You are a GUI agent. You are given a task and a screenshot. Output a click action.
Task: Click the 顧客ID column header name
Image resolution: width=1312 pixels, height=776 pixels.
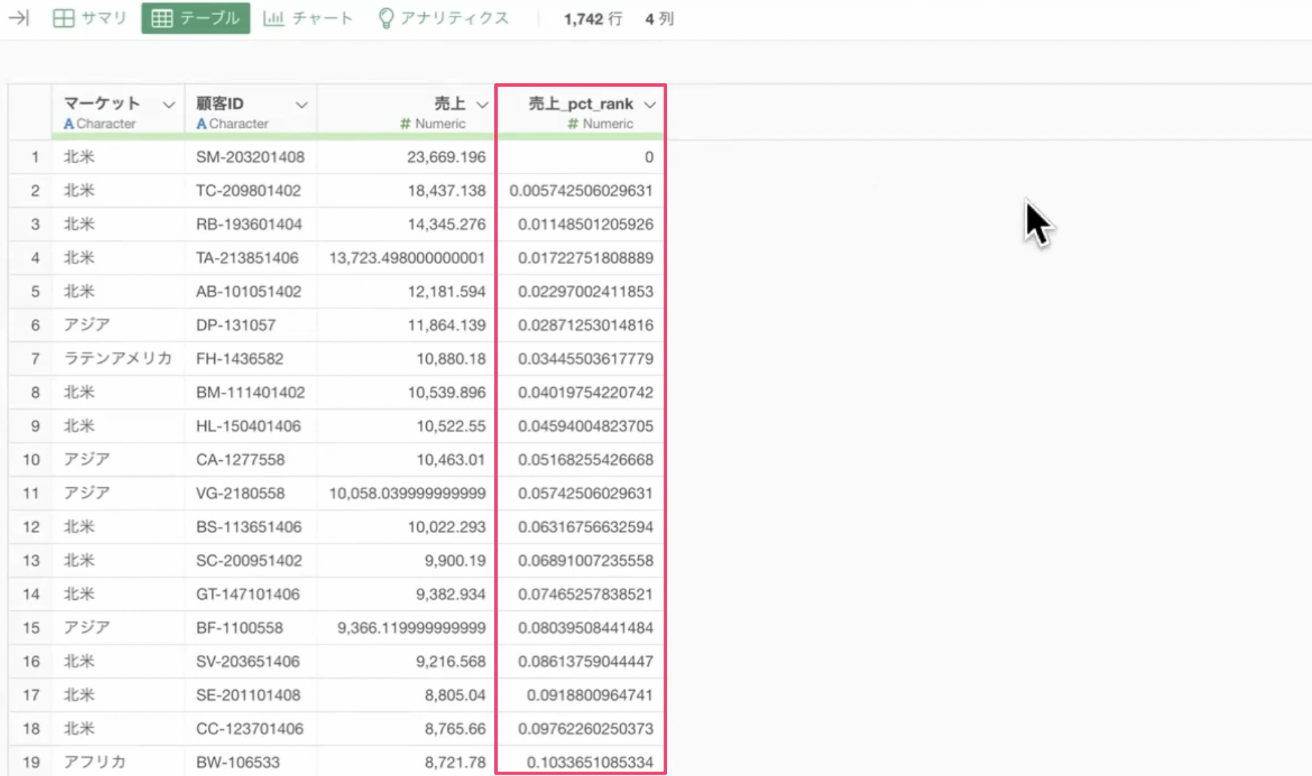[x=220, y=103]
